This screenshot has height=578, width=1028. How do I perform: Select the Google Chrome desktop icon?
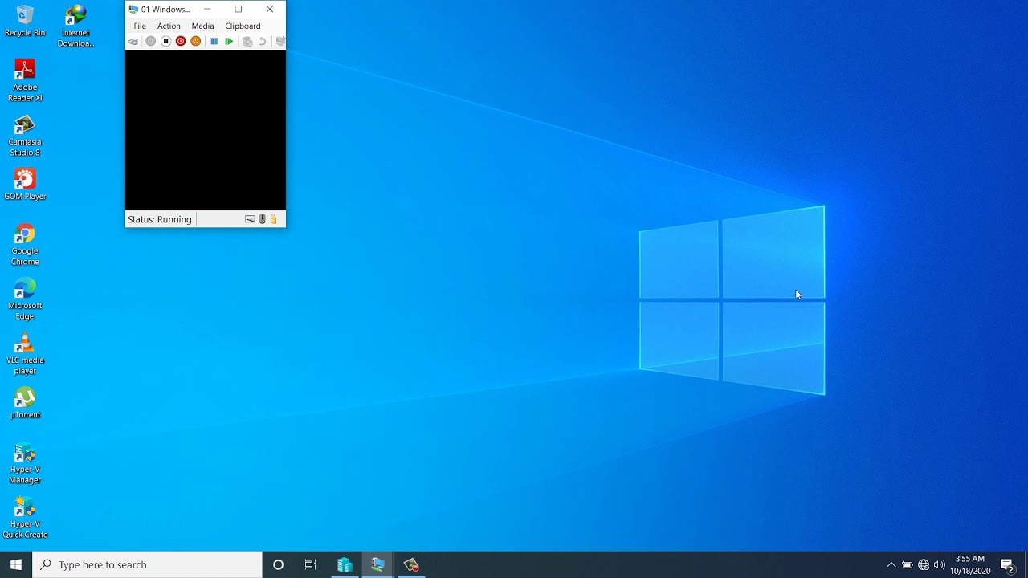[x=25, y=244]
